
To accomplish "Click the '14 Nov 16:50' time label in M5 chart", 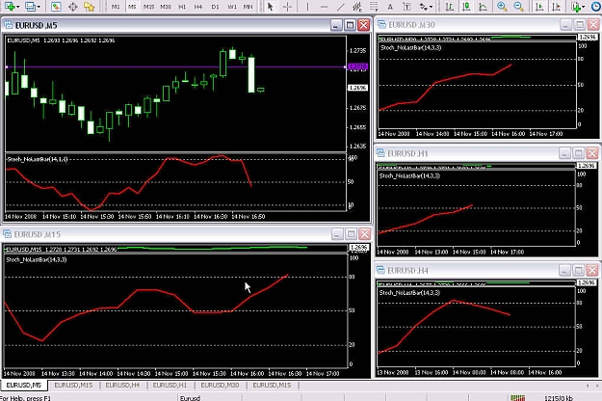I will point(248,216).
